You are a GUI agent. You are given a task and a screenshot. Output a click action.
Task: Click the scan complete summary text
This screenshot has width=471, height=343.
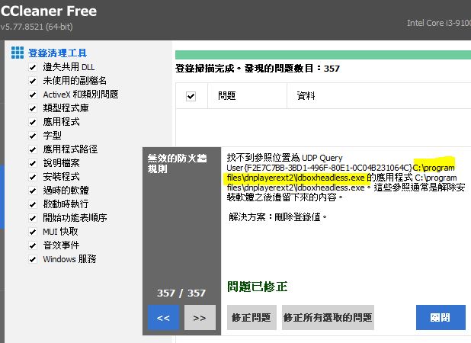click(258, 69)
